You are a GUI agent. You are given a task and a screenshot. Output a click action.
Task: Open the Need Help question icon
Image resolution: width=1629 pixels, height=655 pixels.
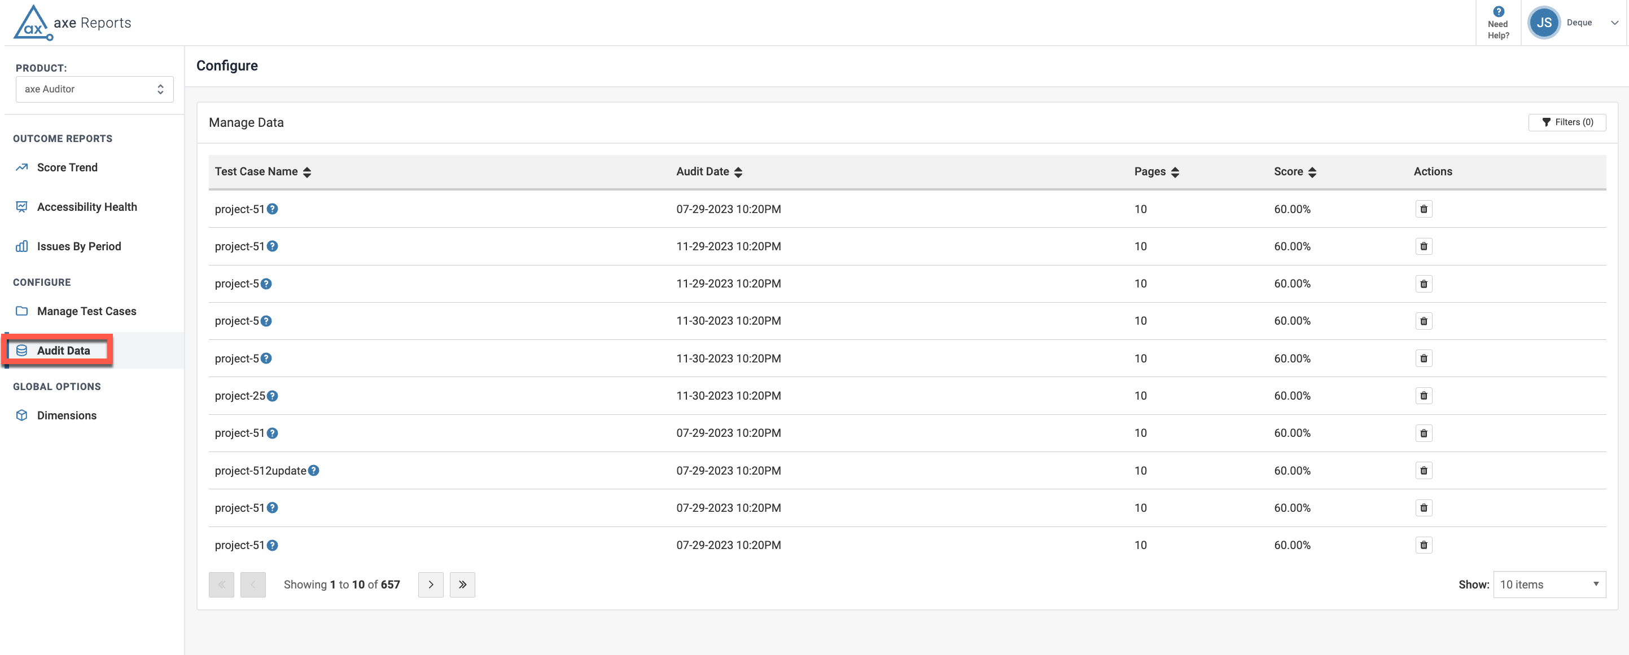1498,12
